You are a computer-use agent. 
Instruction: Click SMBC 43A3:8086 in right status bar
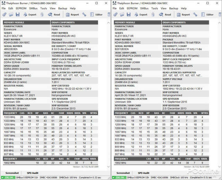(x=160, y=178)
